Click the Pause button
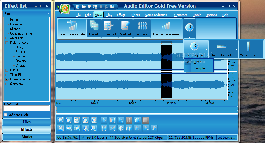 (x=129, y=120)
